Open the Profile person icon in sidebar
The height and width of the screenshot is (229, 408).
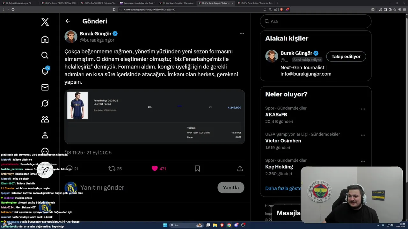click(45, 135)
